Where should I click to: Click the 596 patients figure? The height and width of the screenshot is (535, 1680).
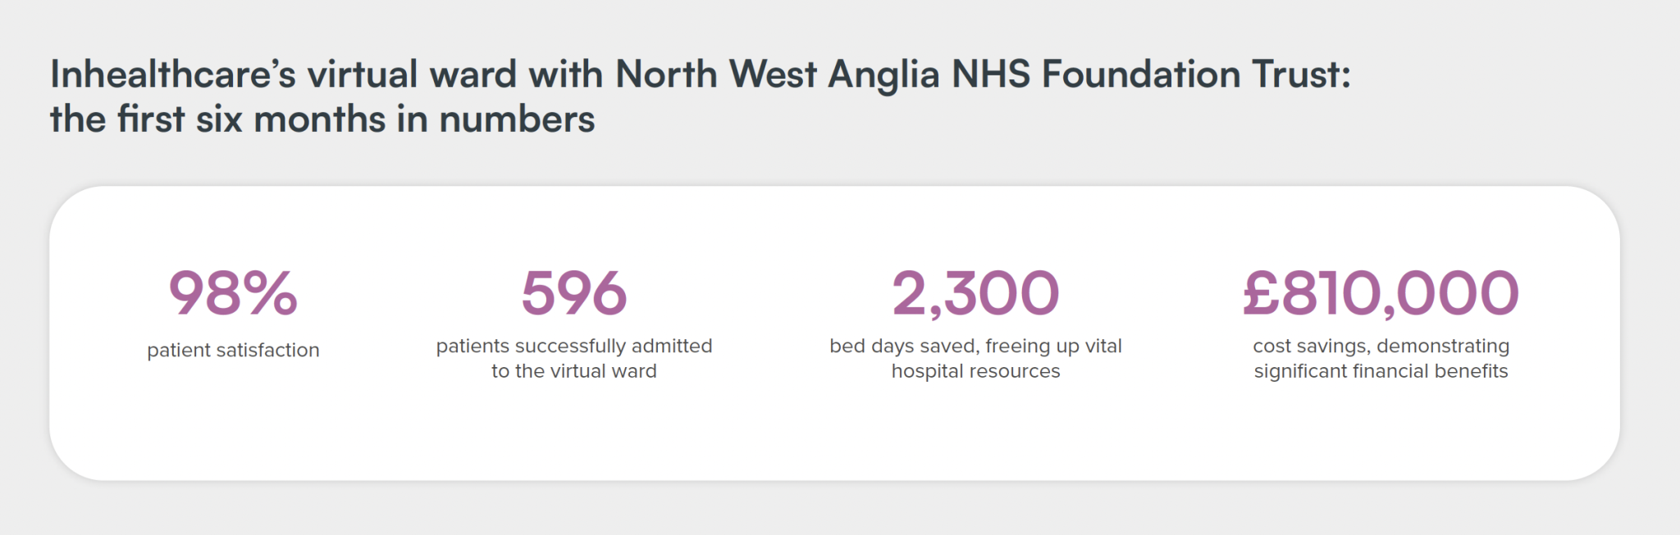[x=574, y=293]
